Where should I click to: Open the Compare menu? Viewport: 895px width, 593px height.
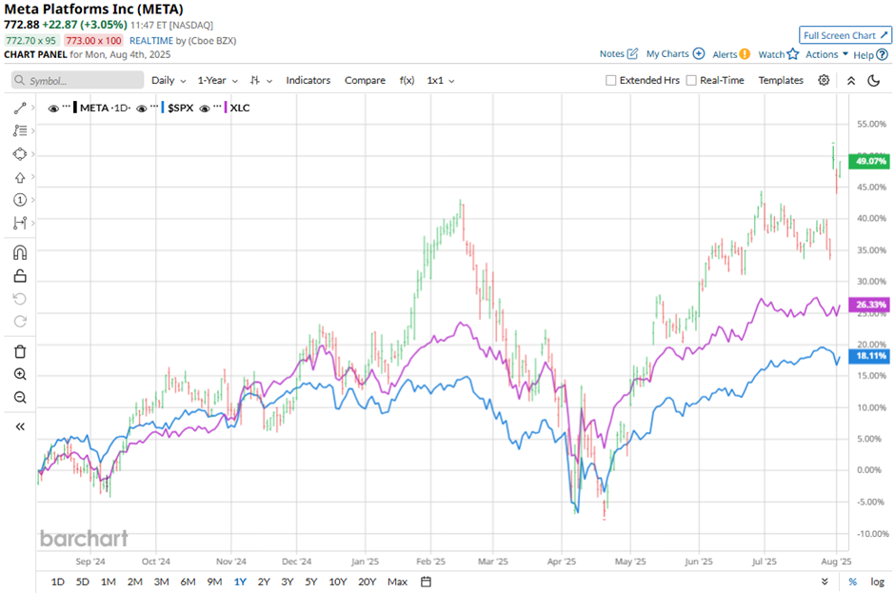coord(365,81)
